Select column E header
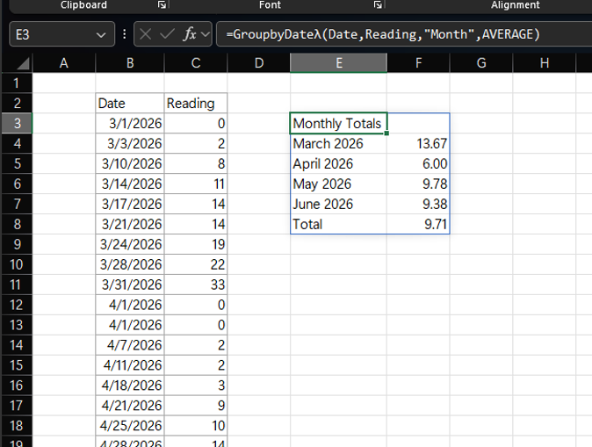The width and height of the screenshot is (592, 447). pos(339,62)
